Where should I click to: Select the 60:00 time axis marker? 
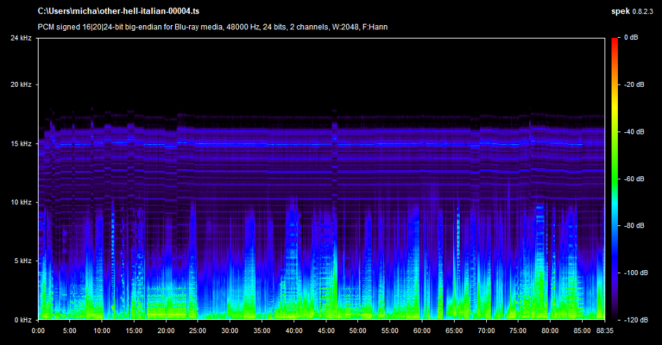pos(422,330)
